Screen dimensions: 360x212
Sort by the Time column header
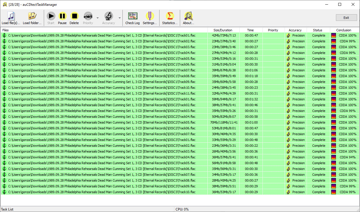tap(251, 30)
